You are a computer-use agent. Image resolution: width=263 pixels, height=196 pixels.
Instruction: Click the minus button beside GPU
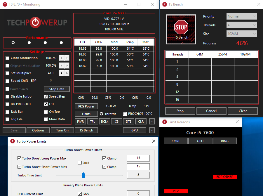(152, 130)
